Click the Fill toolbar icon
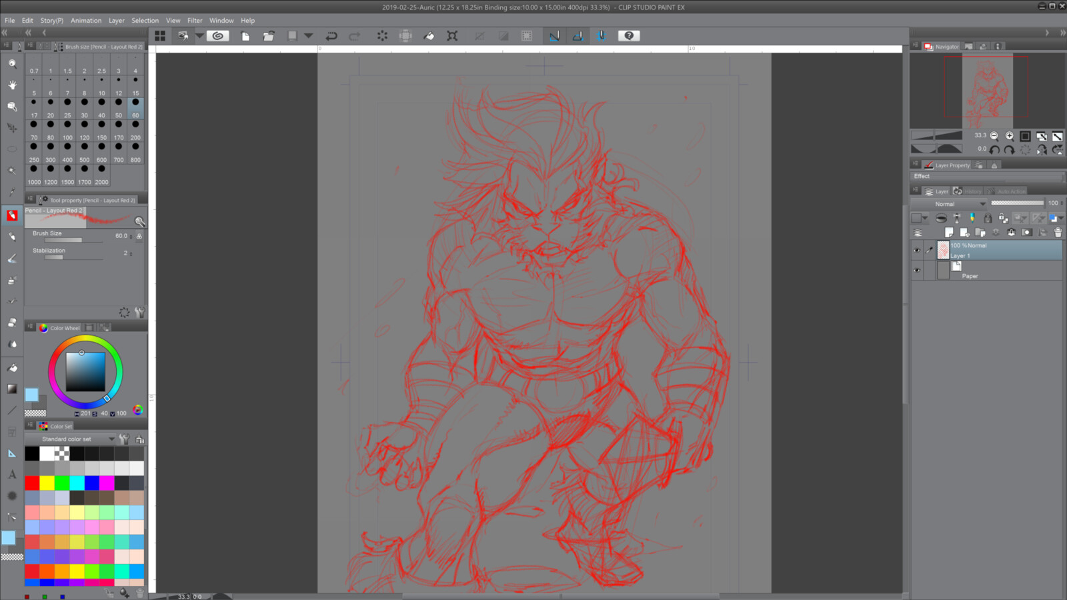 429,36
